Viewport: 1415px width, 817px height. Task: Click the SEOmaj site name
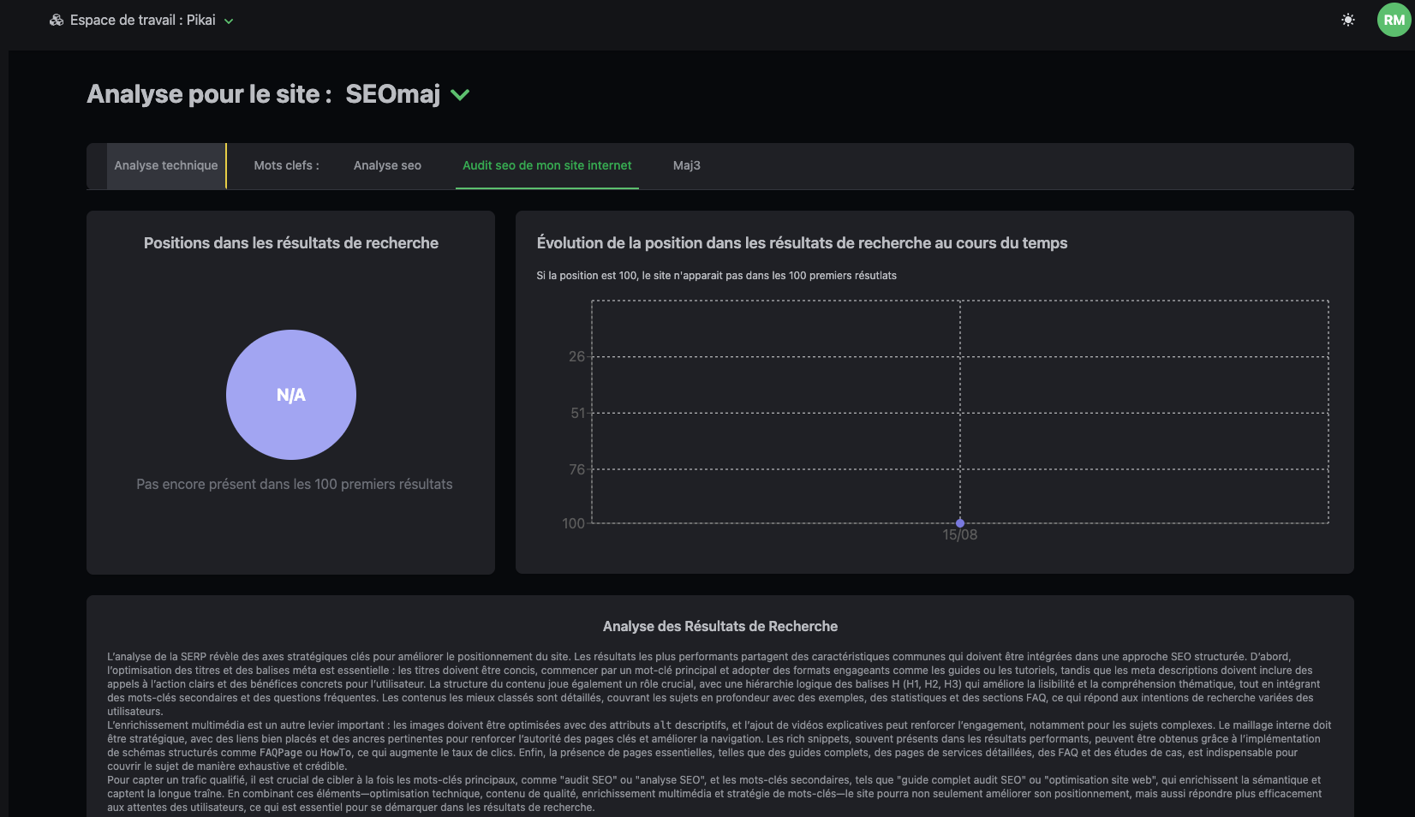point(393,94)
